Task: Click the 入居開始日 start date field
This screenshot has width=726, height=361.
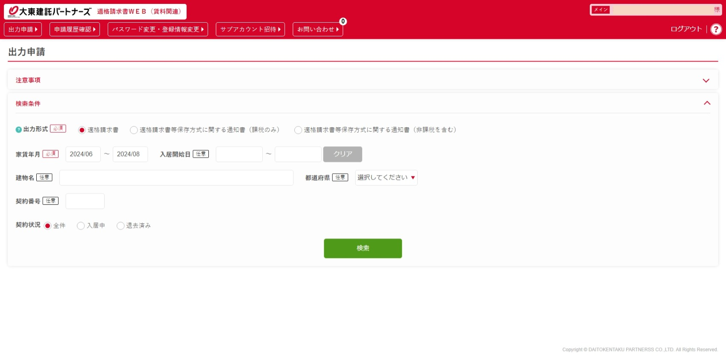Action: tap(239, 154)
